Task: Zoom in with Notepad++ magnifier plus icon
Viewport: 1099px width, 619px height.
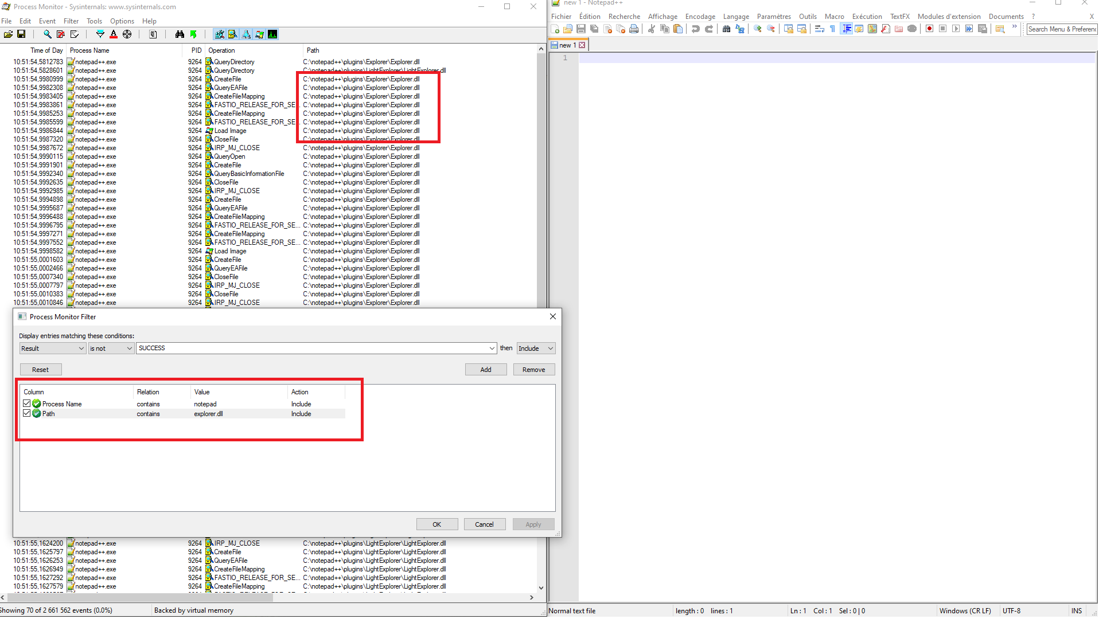Action: [758, 29]
